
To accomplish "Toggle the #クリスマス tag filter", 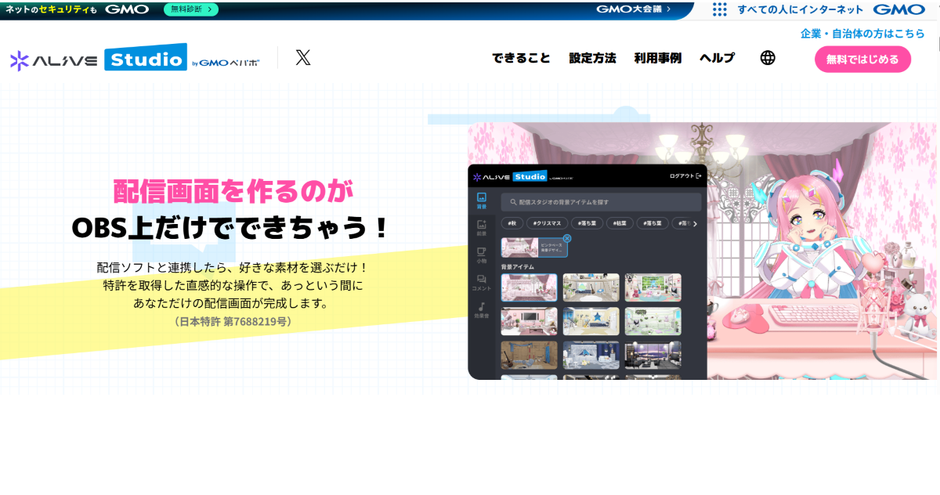I will tap(547, 224).
